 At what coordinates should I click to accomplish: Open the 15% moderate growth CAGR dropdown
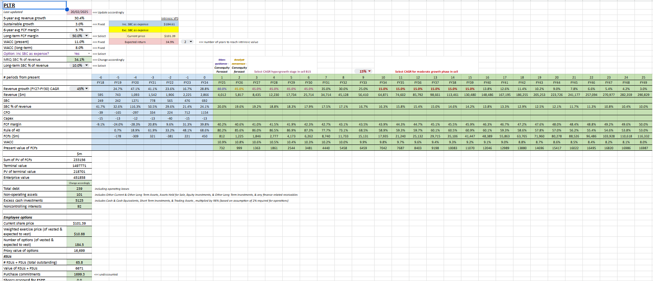(x=369, y=71)
